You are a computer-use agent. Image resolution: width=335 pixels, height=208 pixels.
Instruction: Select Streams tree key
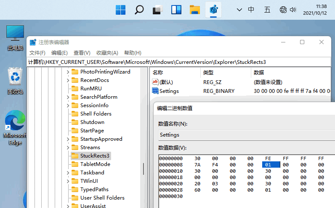90,147
